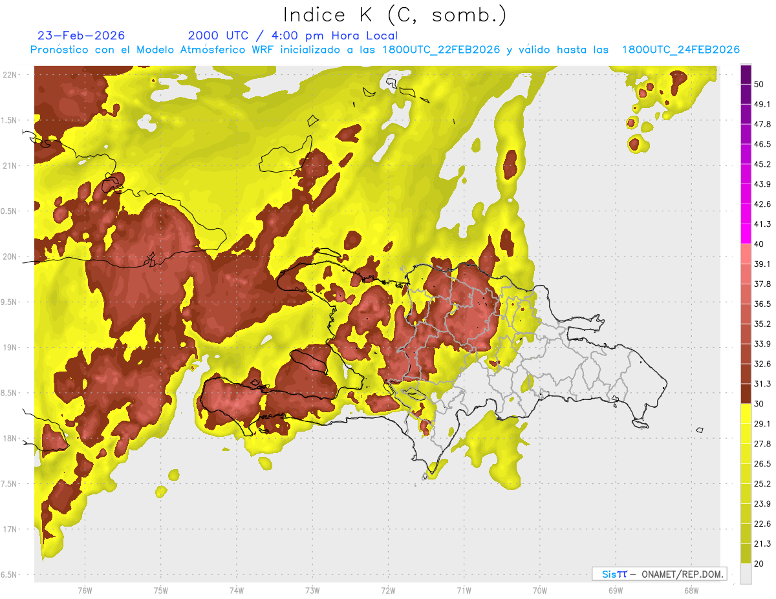The height and width of the screenshot is (599, 776).
Task: Select the date text '23-Feb-2026'
Action: pyautogui.click(x=81, y=36)
